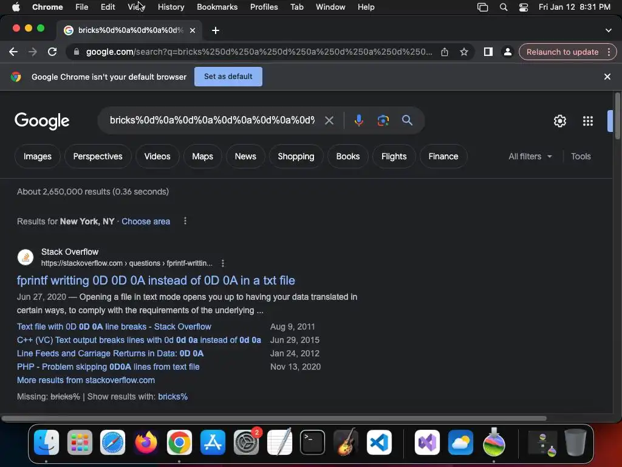Open PHP Problem skipping 0D0A link
622x467 pixels.
point(108,367)
